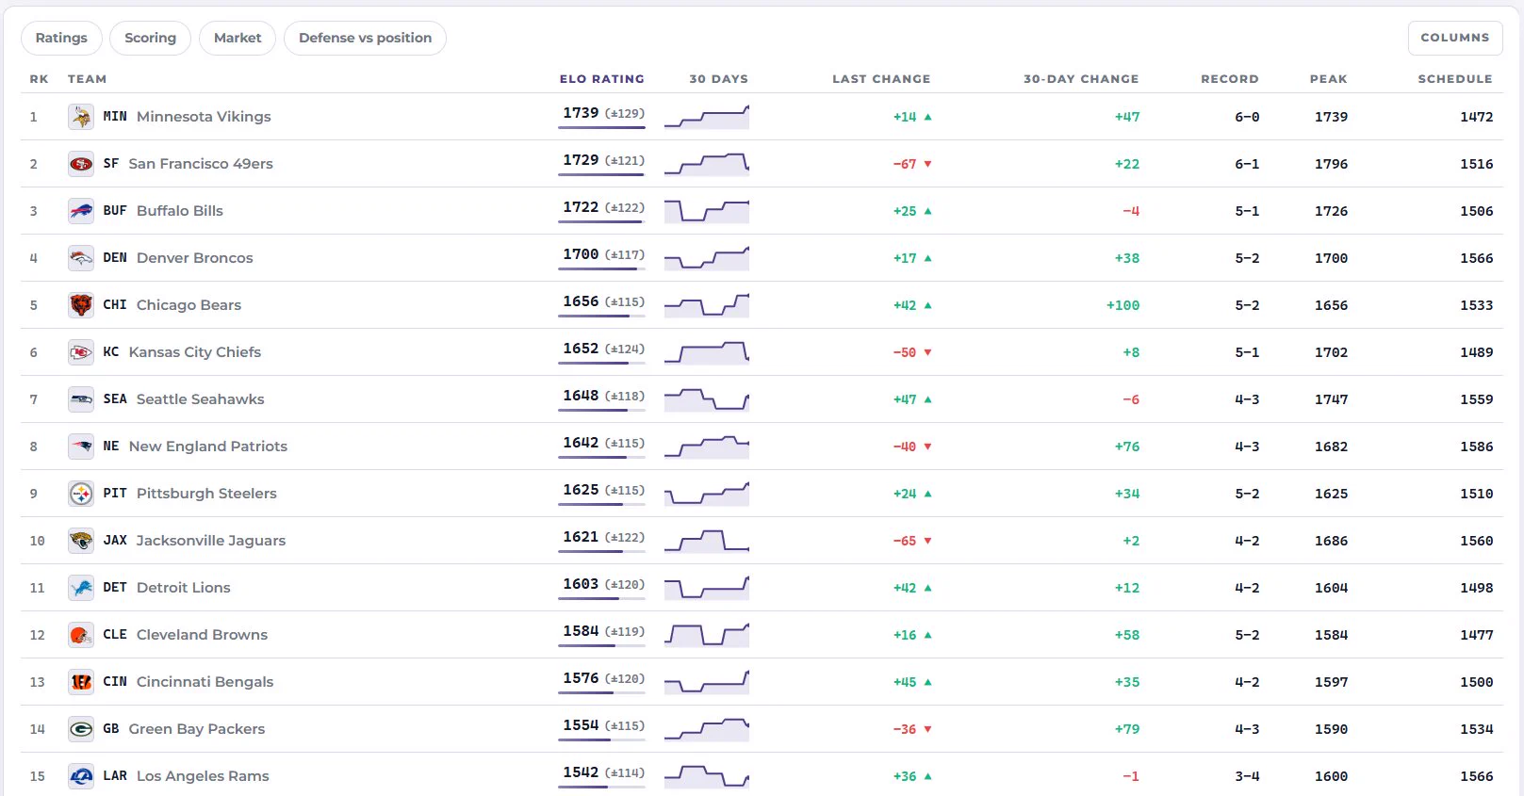Click the Cincinnati Bengals logo icon
Image resolution: width=1524 pixels, height=796 pixels.
click(81, 682)
